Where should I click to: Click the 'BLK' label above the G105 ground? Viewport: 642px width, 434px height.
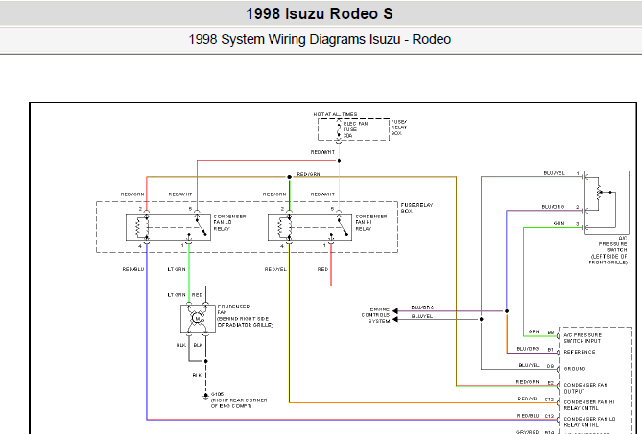tap(197, 376)
